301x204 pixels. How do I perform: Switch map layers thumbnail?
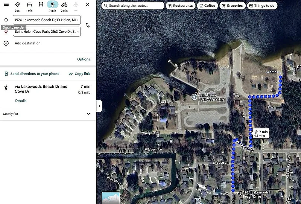tap(111, 198)
